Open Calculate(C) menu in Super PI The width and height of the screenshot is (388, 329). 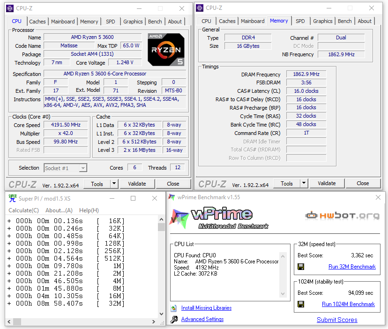[x=23, y=210]
